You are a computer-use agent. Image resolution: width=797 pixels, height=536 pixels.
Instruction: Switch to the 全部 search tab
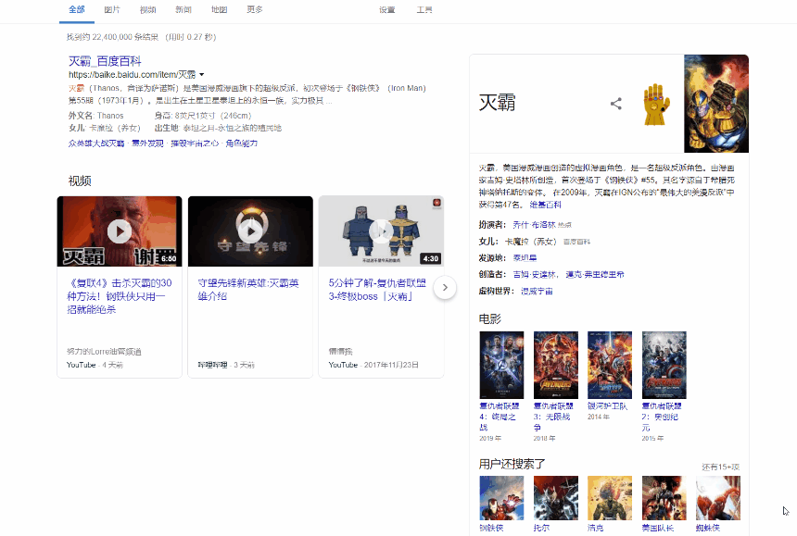coord(77,9)
